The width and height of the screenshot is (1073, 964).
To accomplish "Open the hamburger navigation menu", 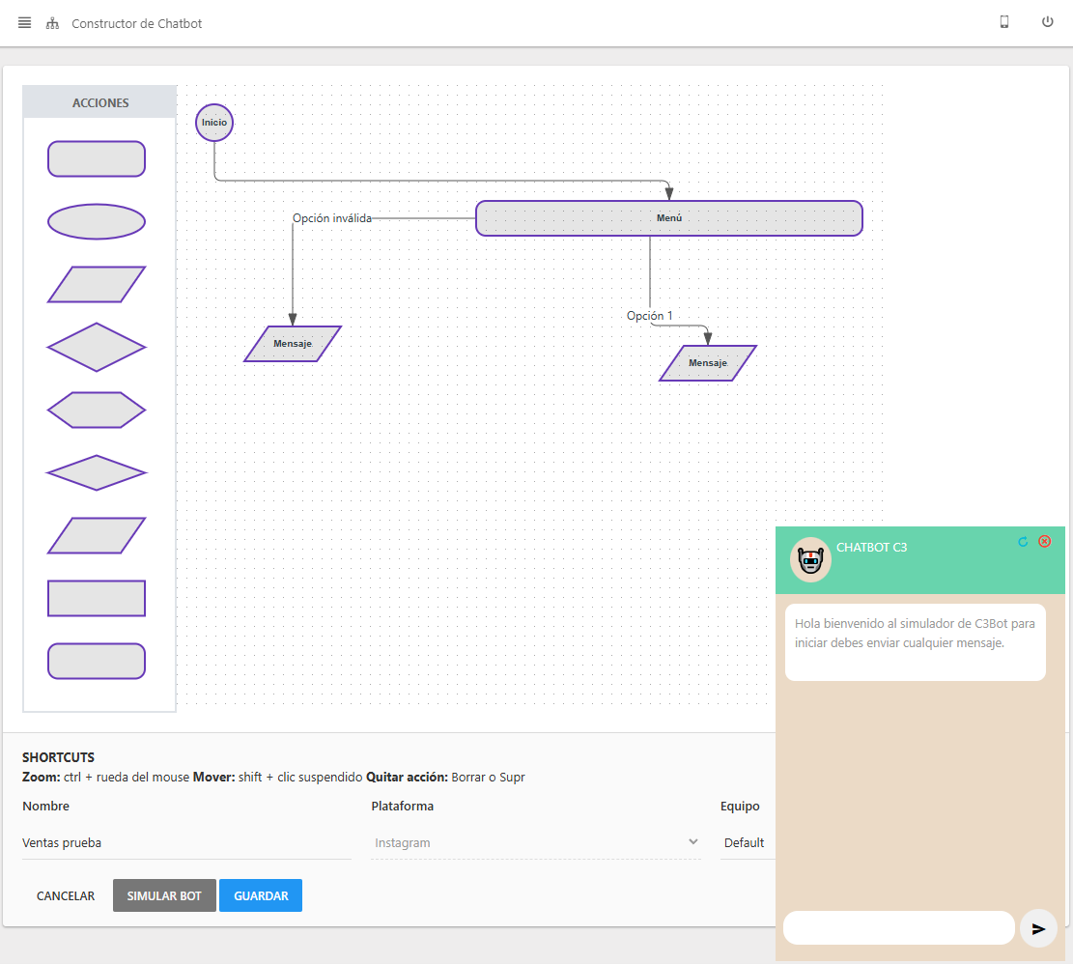I will [x=24, y=23].
